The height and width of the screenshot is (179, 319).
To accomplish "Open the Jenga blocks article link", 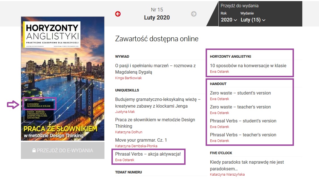I will click(158, 103).
